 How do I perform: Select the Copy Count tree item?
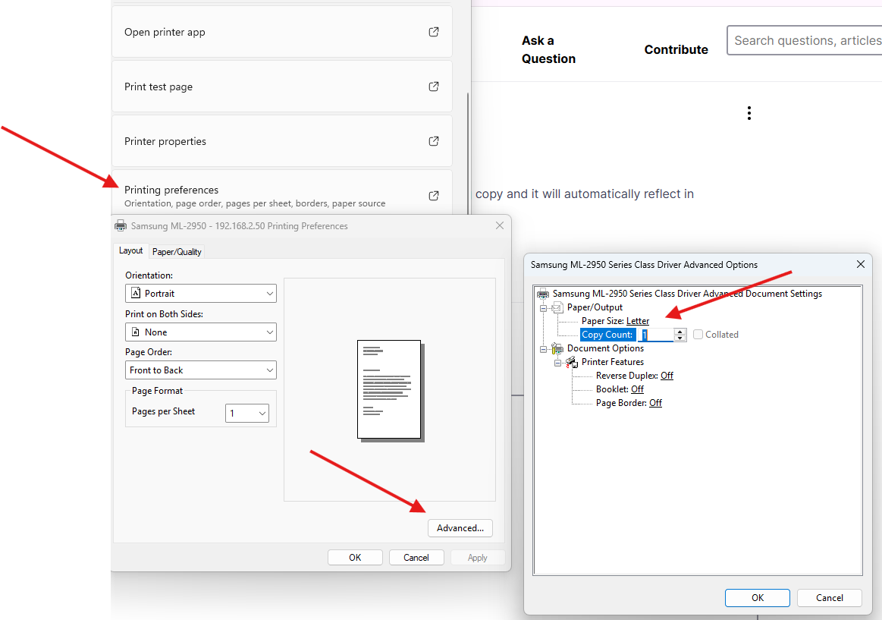point(607,335)
